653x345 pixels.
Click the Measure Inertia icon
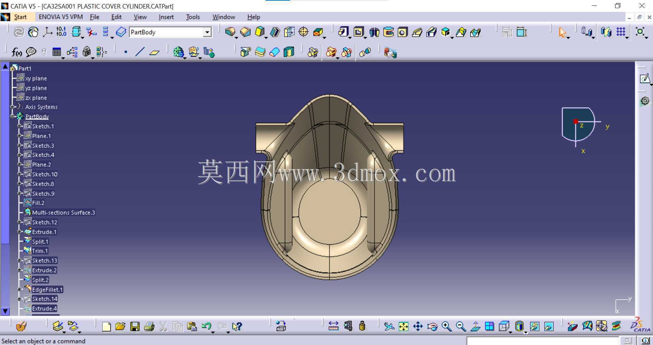[362, 326]
